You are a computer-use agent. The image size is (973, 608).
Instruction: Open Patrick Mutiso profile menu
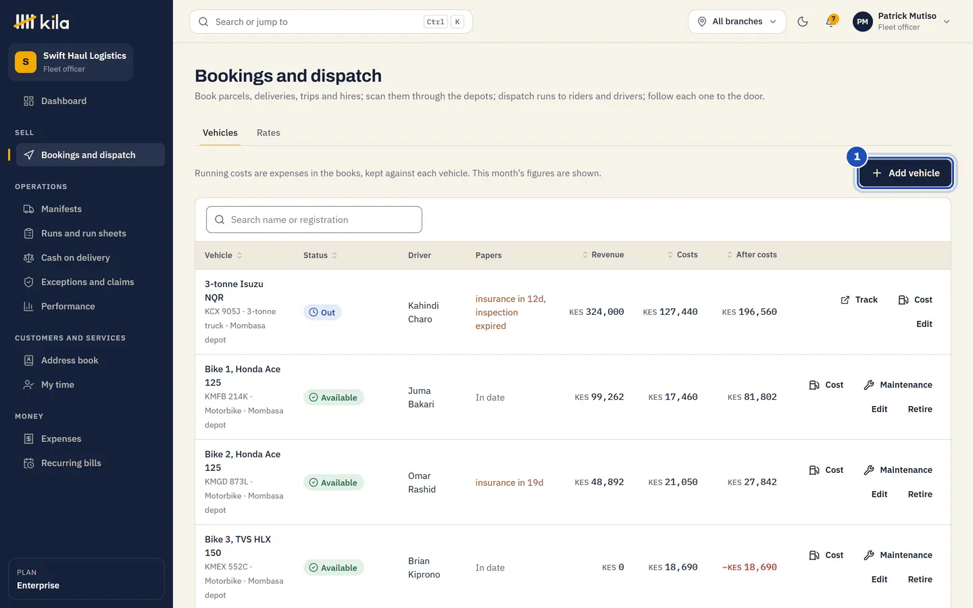click(x=902, y=22)
